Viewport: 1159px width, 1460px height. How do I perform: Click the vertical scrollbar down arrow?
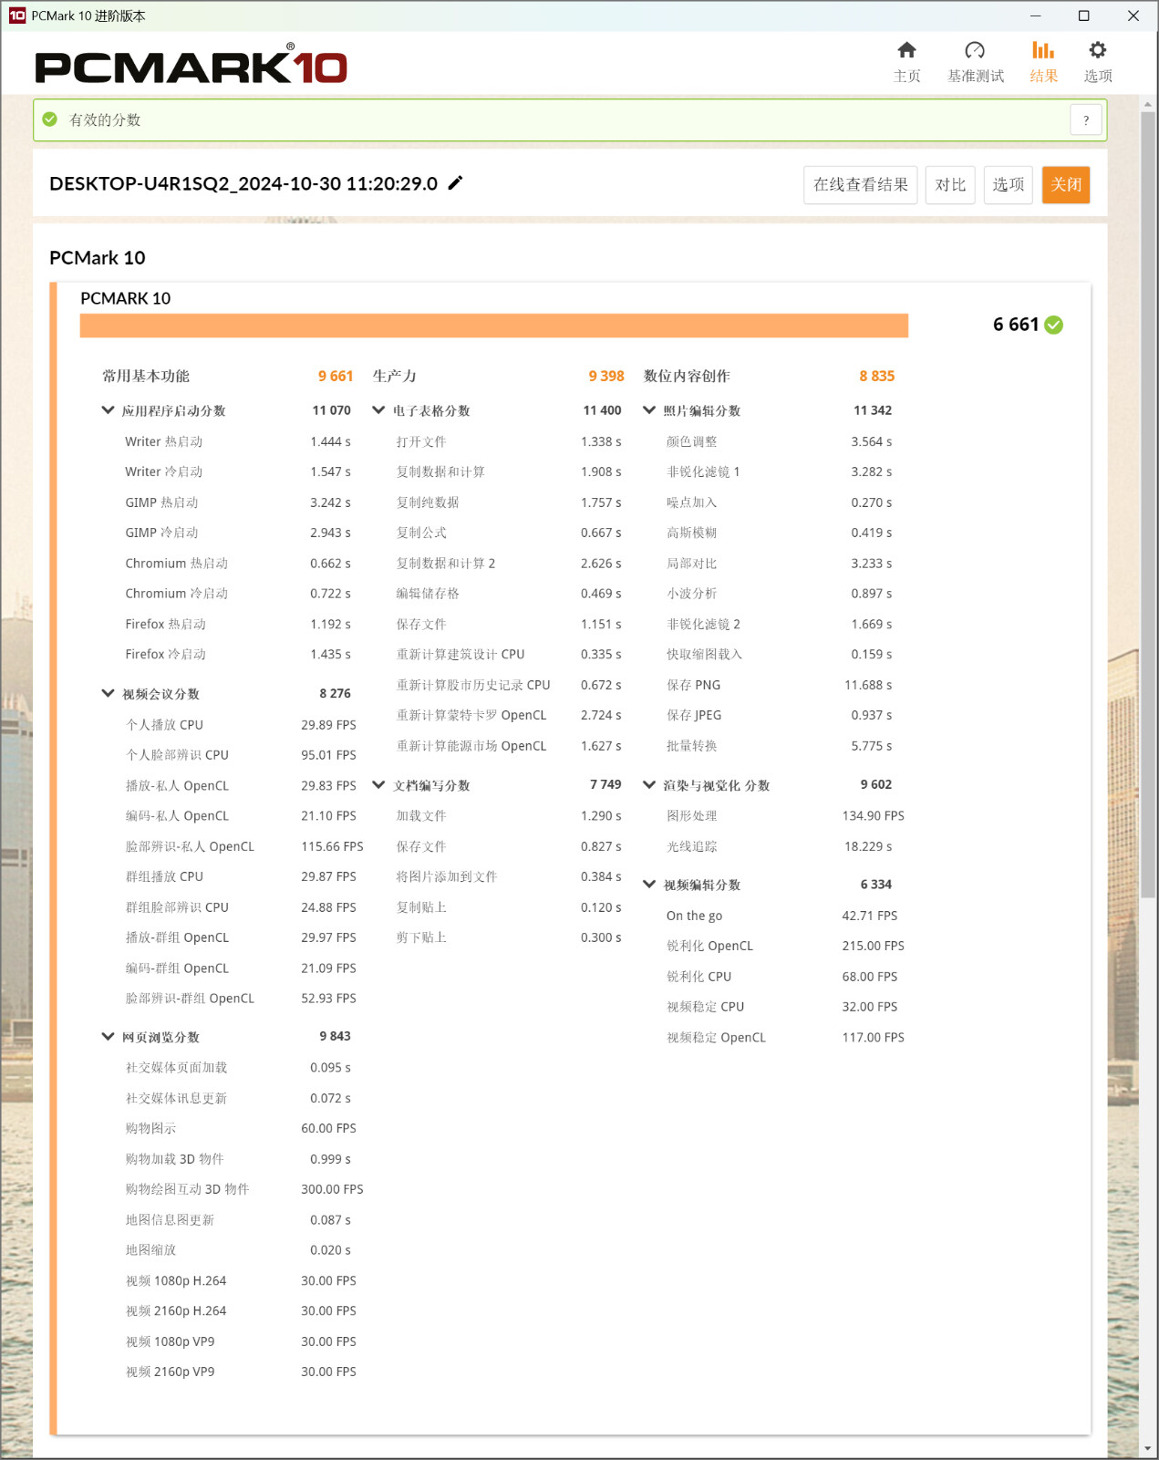(x=1148, y=1448)
